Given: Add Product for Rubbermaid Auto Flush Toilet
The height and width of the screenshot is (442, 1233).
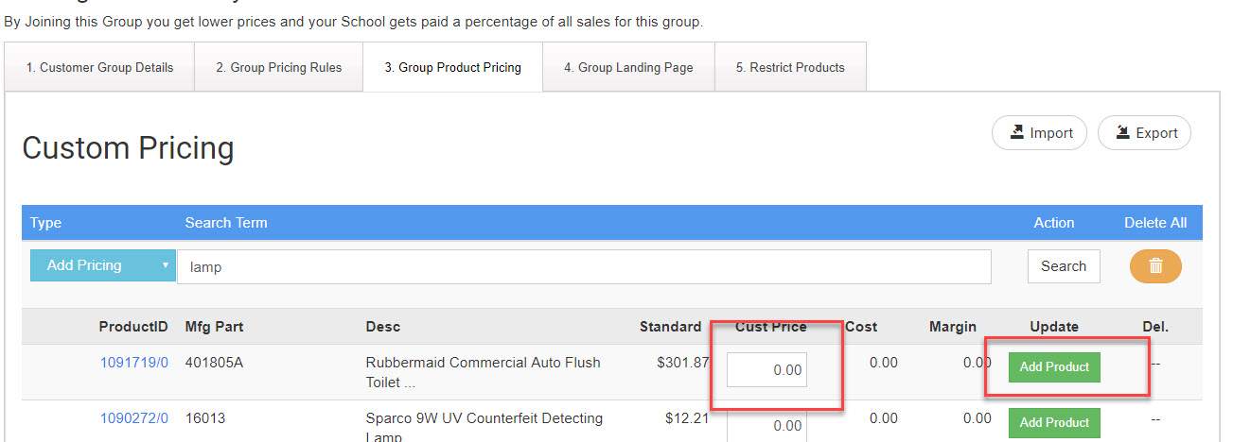Looking at the screenshot, I should point(1054,367).
